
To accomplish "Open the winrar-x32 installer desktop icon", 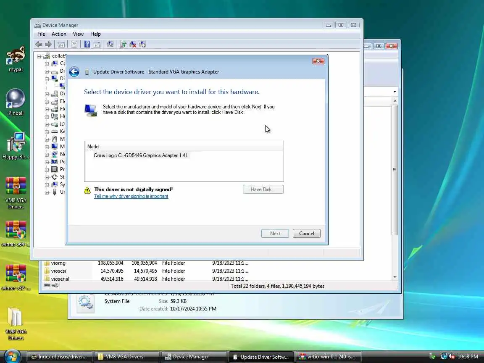I will pyautogui.click(x=16, y=277).
